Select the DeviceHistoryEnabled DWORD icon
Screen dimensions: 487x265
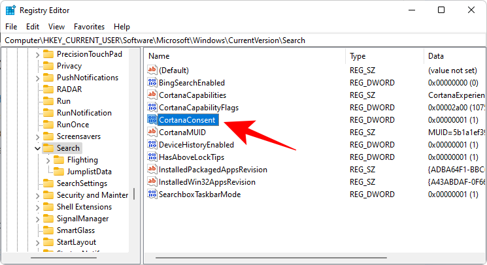pyautogui.click(x=152, y=145)
